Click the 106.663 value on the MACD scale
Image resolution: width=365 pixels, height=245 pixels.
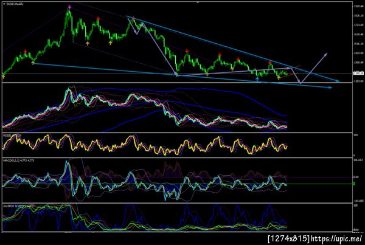(x=358, y=160)
